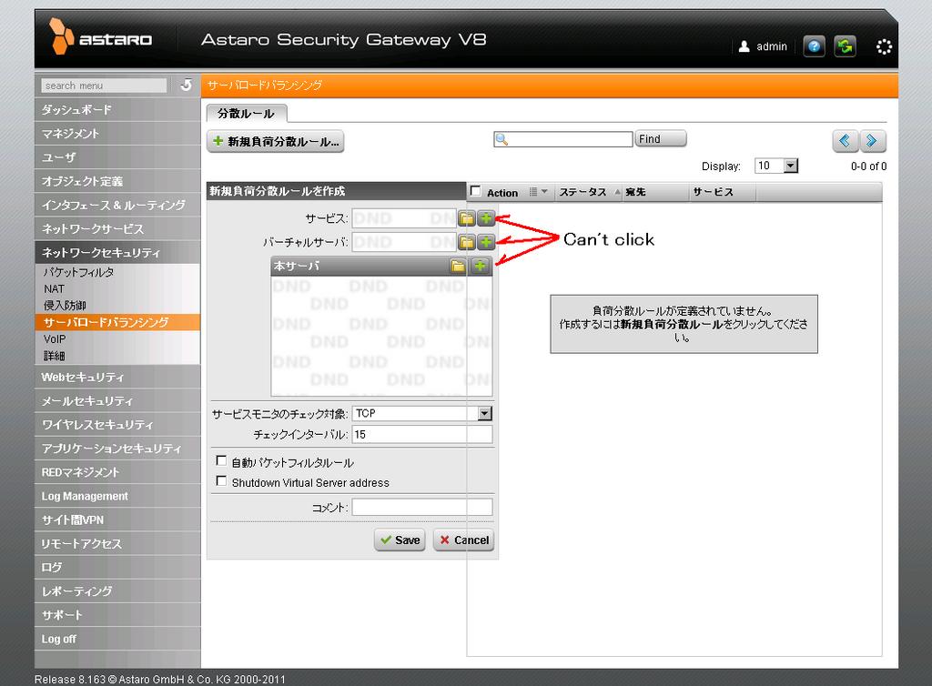932x686 pixels.
Task: Click the Save button
Action: click(400, 540)
